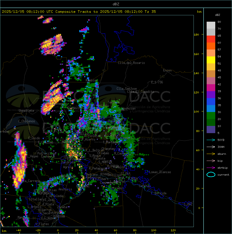Click the 'Tz 35' value in header
The height and width of the screenshot is (234, 232).
[150, 12]
